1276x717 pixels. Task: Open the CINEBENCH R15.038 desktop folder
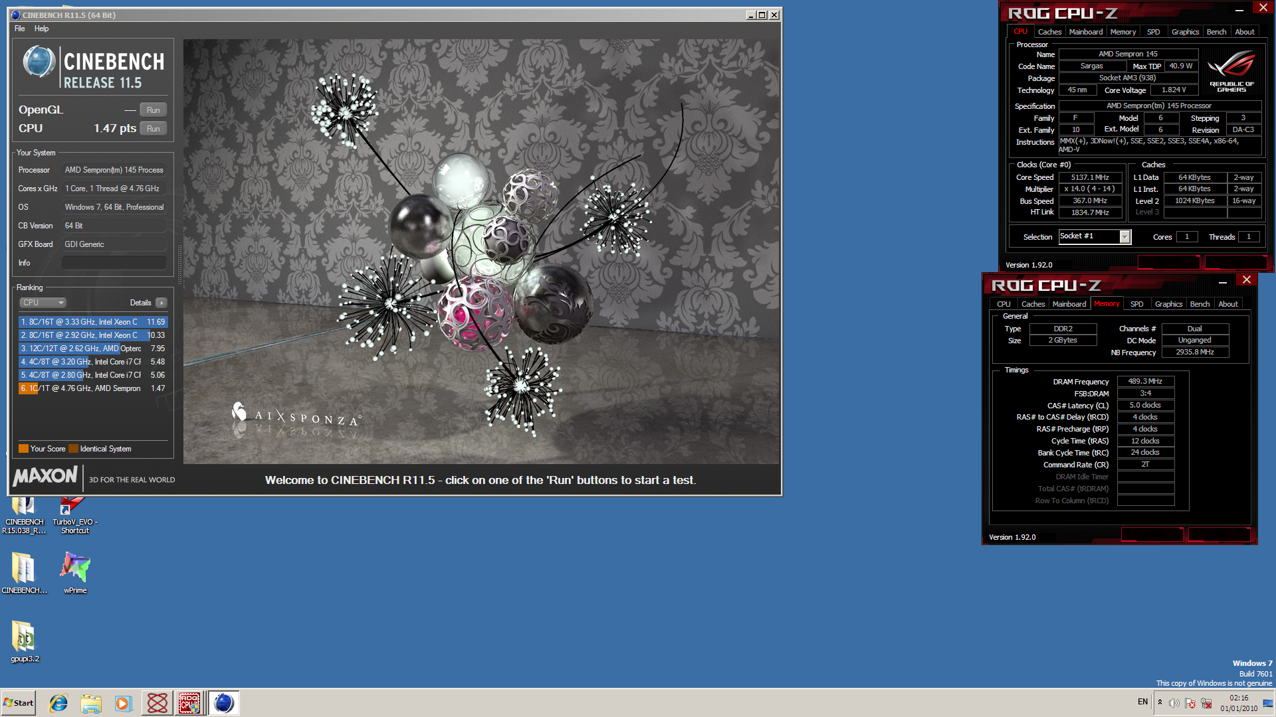24,515
